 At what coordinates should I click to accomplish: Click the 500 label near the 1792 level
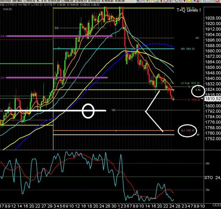114,110
